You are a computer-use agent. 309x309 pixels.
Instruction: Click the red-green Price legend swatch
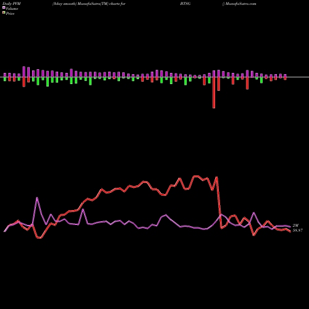[4, 13]
